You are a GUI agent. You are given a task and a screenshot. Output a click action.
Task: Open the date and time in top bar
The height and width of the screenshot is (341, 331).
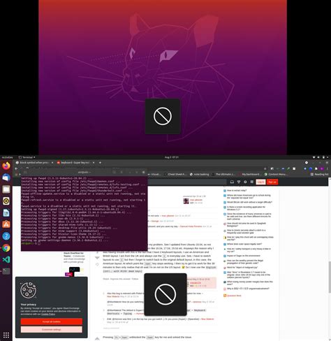click(x=172, y=157)
